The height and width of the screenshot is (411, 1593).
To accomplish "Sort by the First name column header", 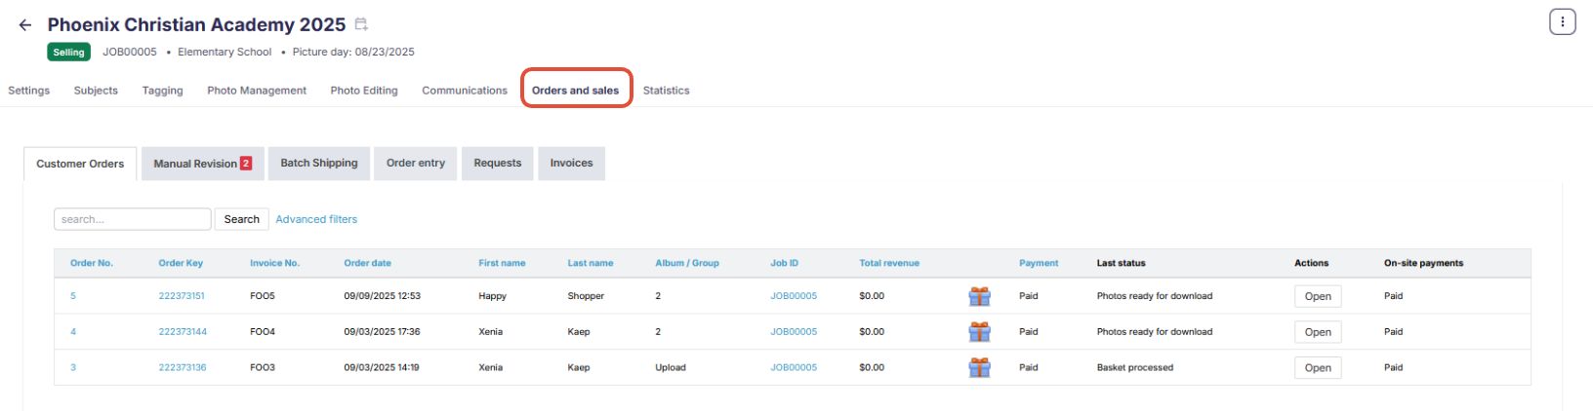I will click(502, 263).
